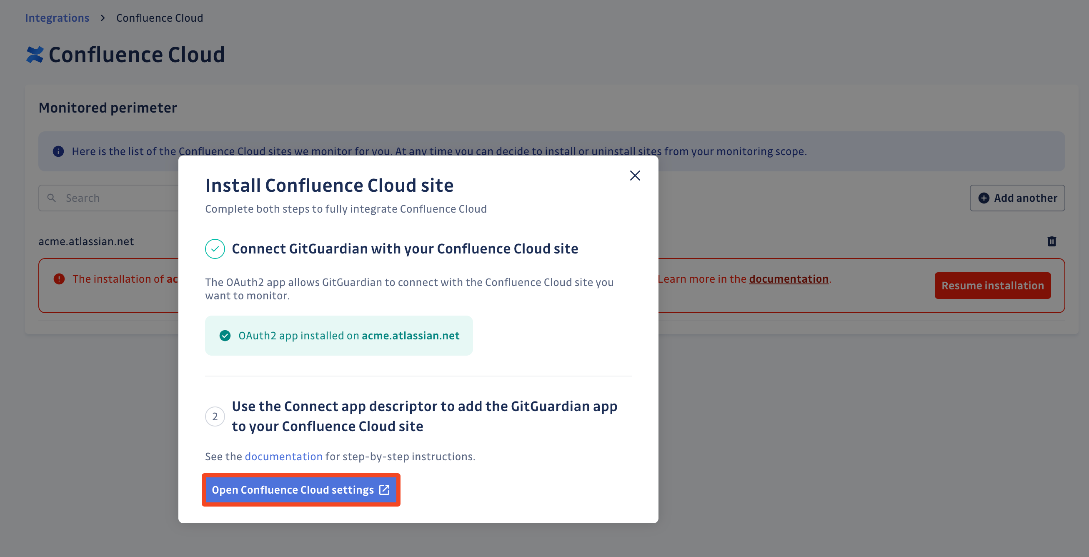
Task: Go back to Integrations breadcrumb
Action: pos(57,18)
